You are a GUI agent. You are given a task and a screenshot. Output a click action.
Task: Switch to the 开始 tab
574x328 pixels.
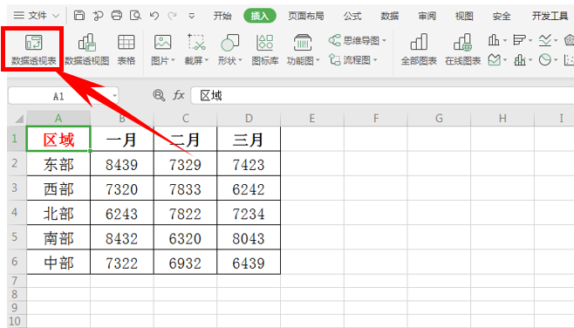coord(222,16)
